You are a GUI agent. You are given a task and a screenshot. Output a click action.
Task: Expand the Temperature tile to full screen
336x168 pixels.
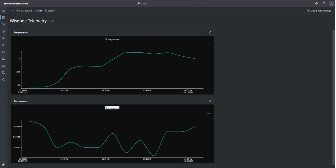(210, 32)
